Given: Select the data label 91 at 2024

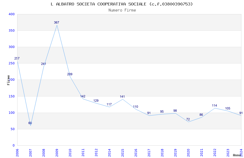Looking at the screenshot, I should click(241, 113).
